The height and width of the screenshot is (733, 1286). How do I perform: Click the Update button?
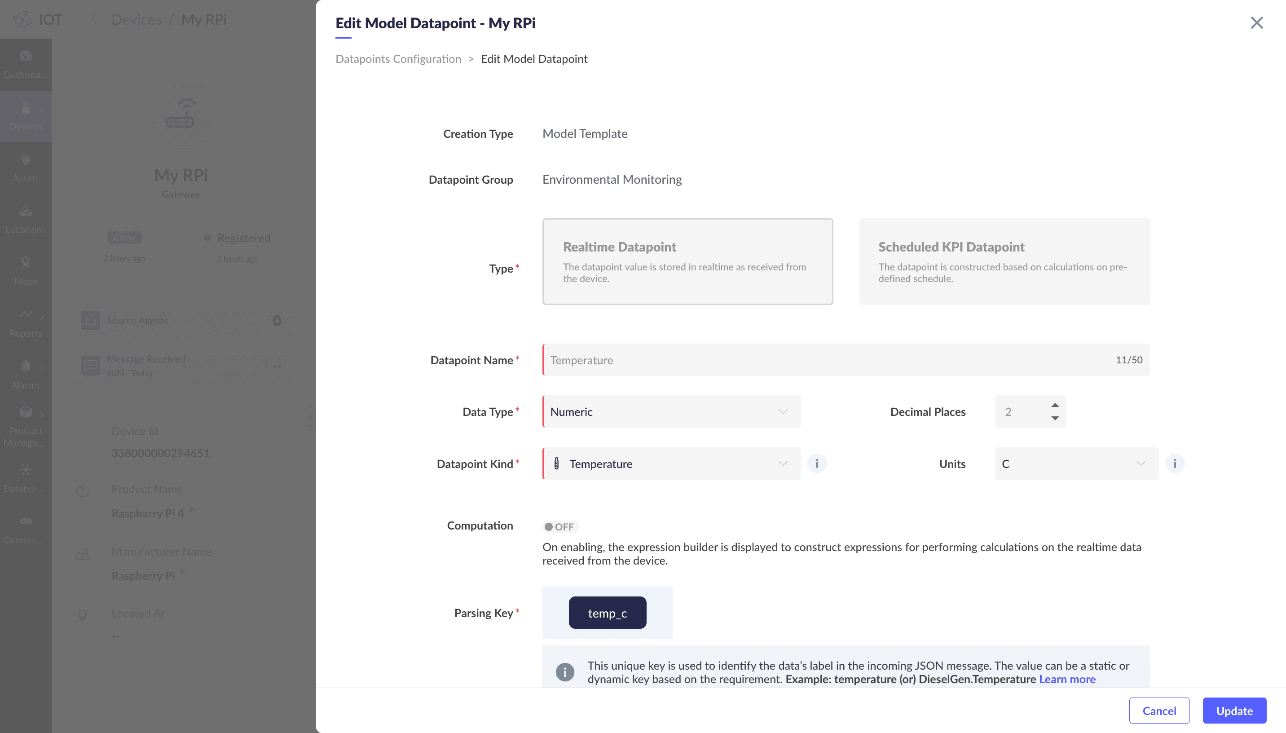[x=1233, y=711]
